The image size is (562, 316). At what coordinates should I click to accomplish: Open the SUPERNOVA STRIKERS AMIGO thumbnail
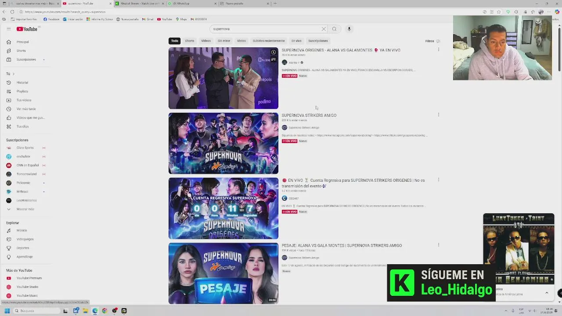[x=223, y=144]
